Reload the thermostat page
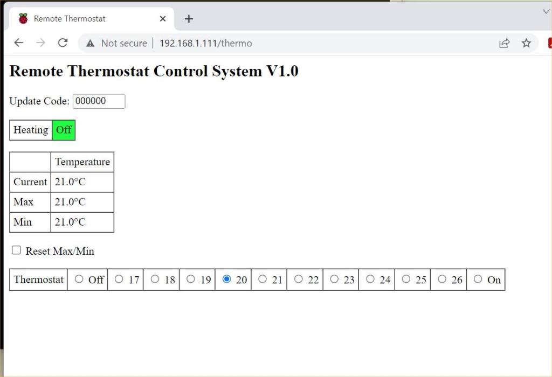This screenshot has width=552, height=377. tap(63, 43)
